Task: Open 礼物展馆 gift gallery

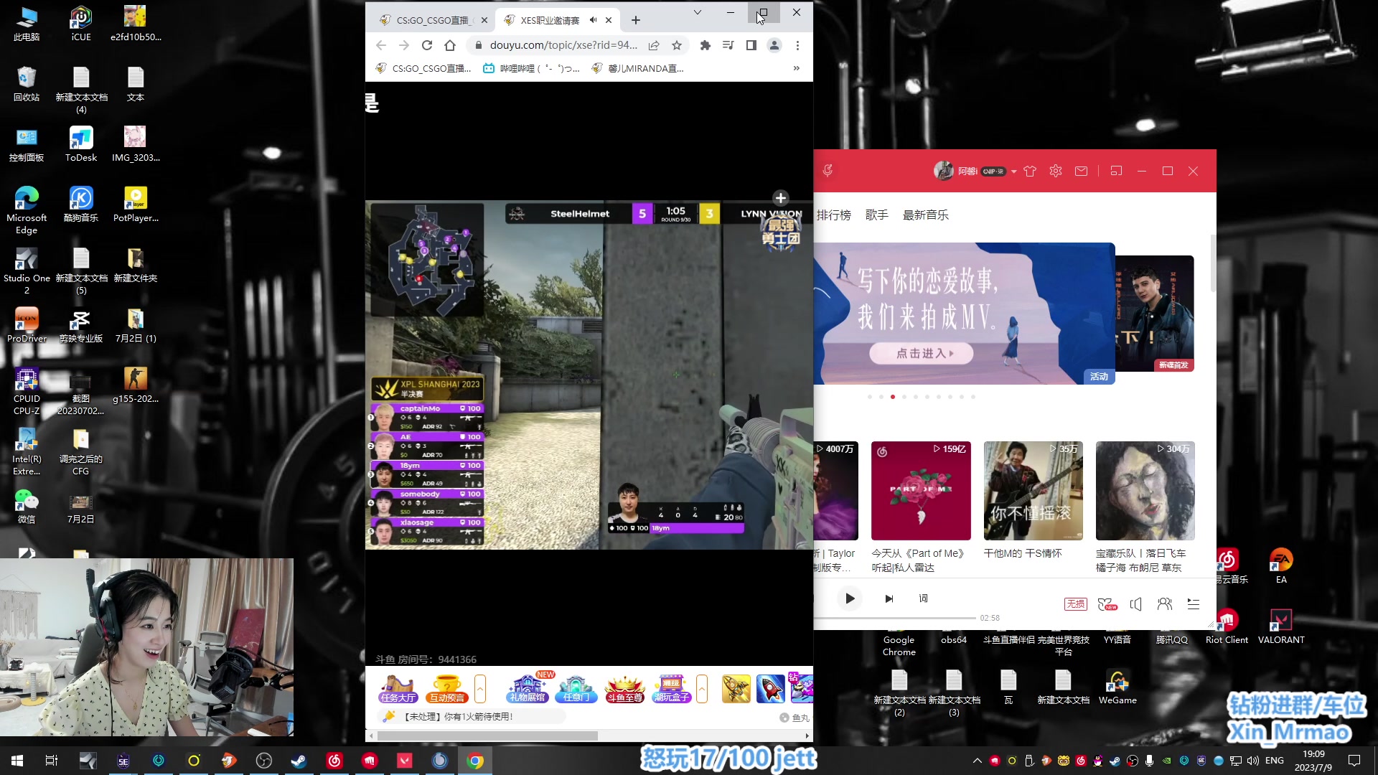Action: pyautogui.click(x=528, y=688)
